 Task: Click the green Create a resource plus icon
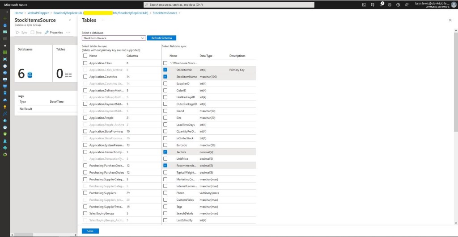pos(5,18)
